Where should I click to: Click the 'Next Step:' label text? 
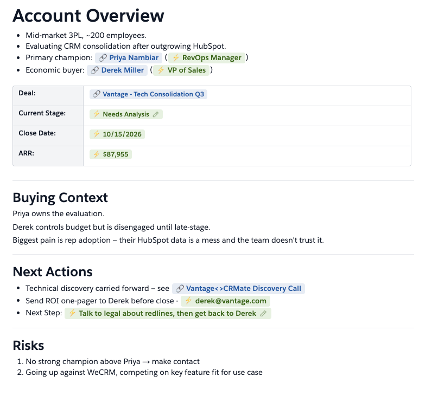click(44, 313)
